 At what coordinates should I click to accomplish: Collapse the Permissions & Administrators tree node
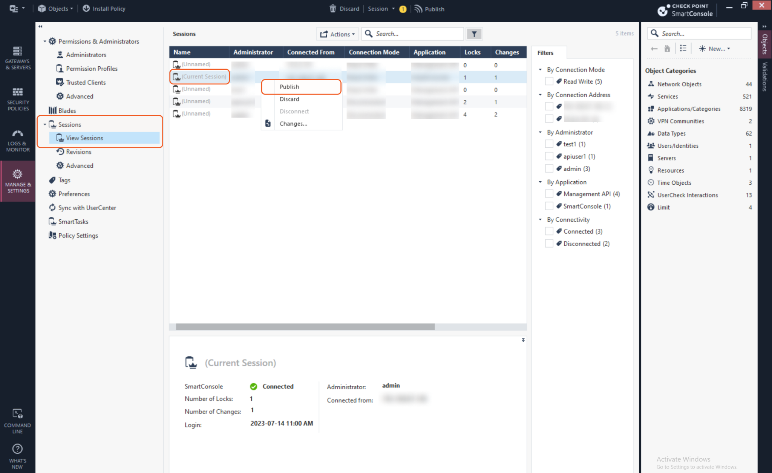[45, 41]
